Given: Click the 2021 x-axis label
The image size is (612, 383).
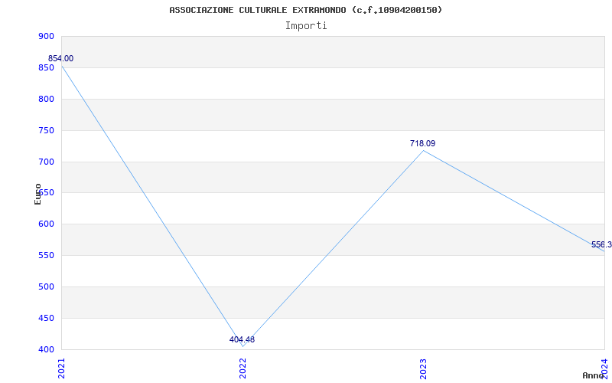Looking at the screenshot, I should pyautogui.click(x=61, y=368).
